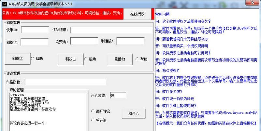Focus the 刷播放 count input field
Image resolution: width=261 pixels, height=131 pixels.
(130, 41)
